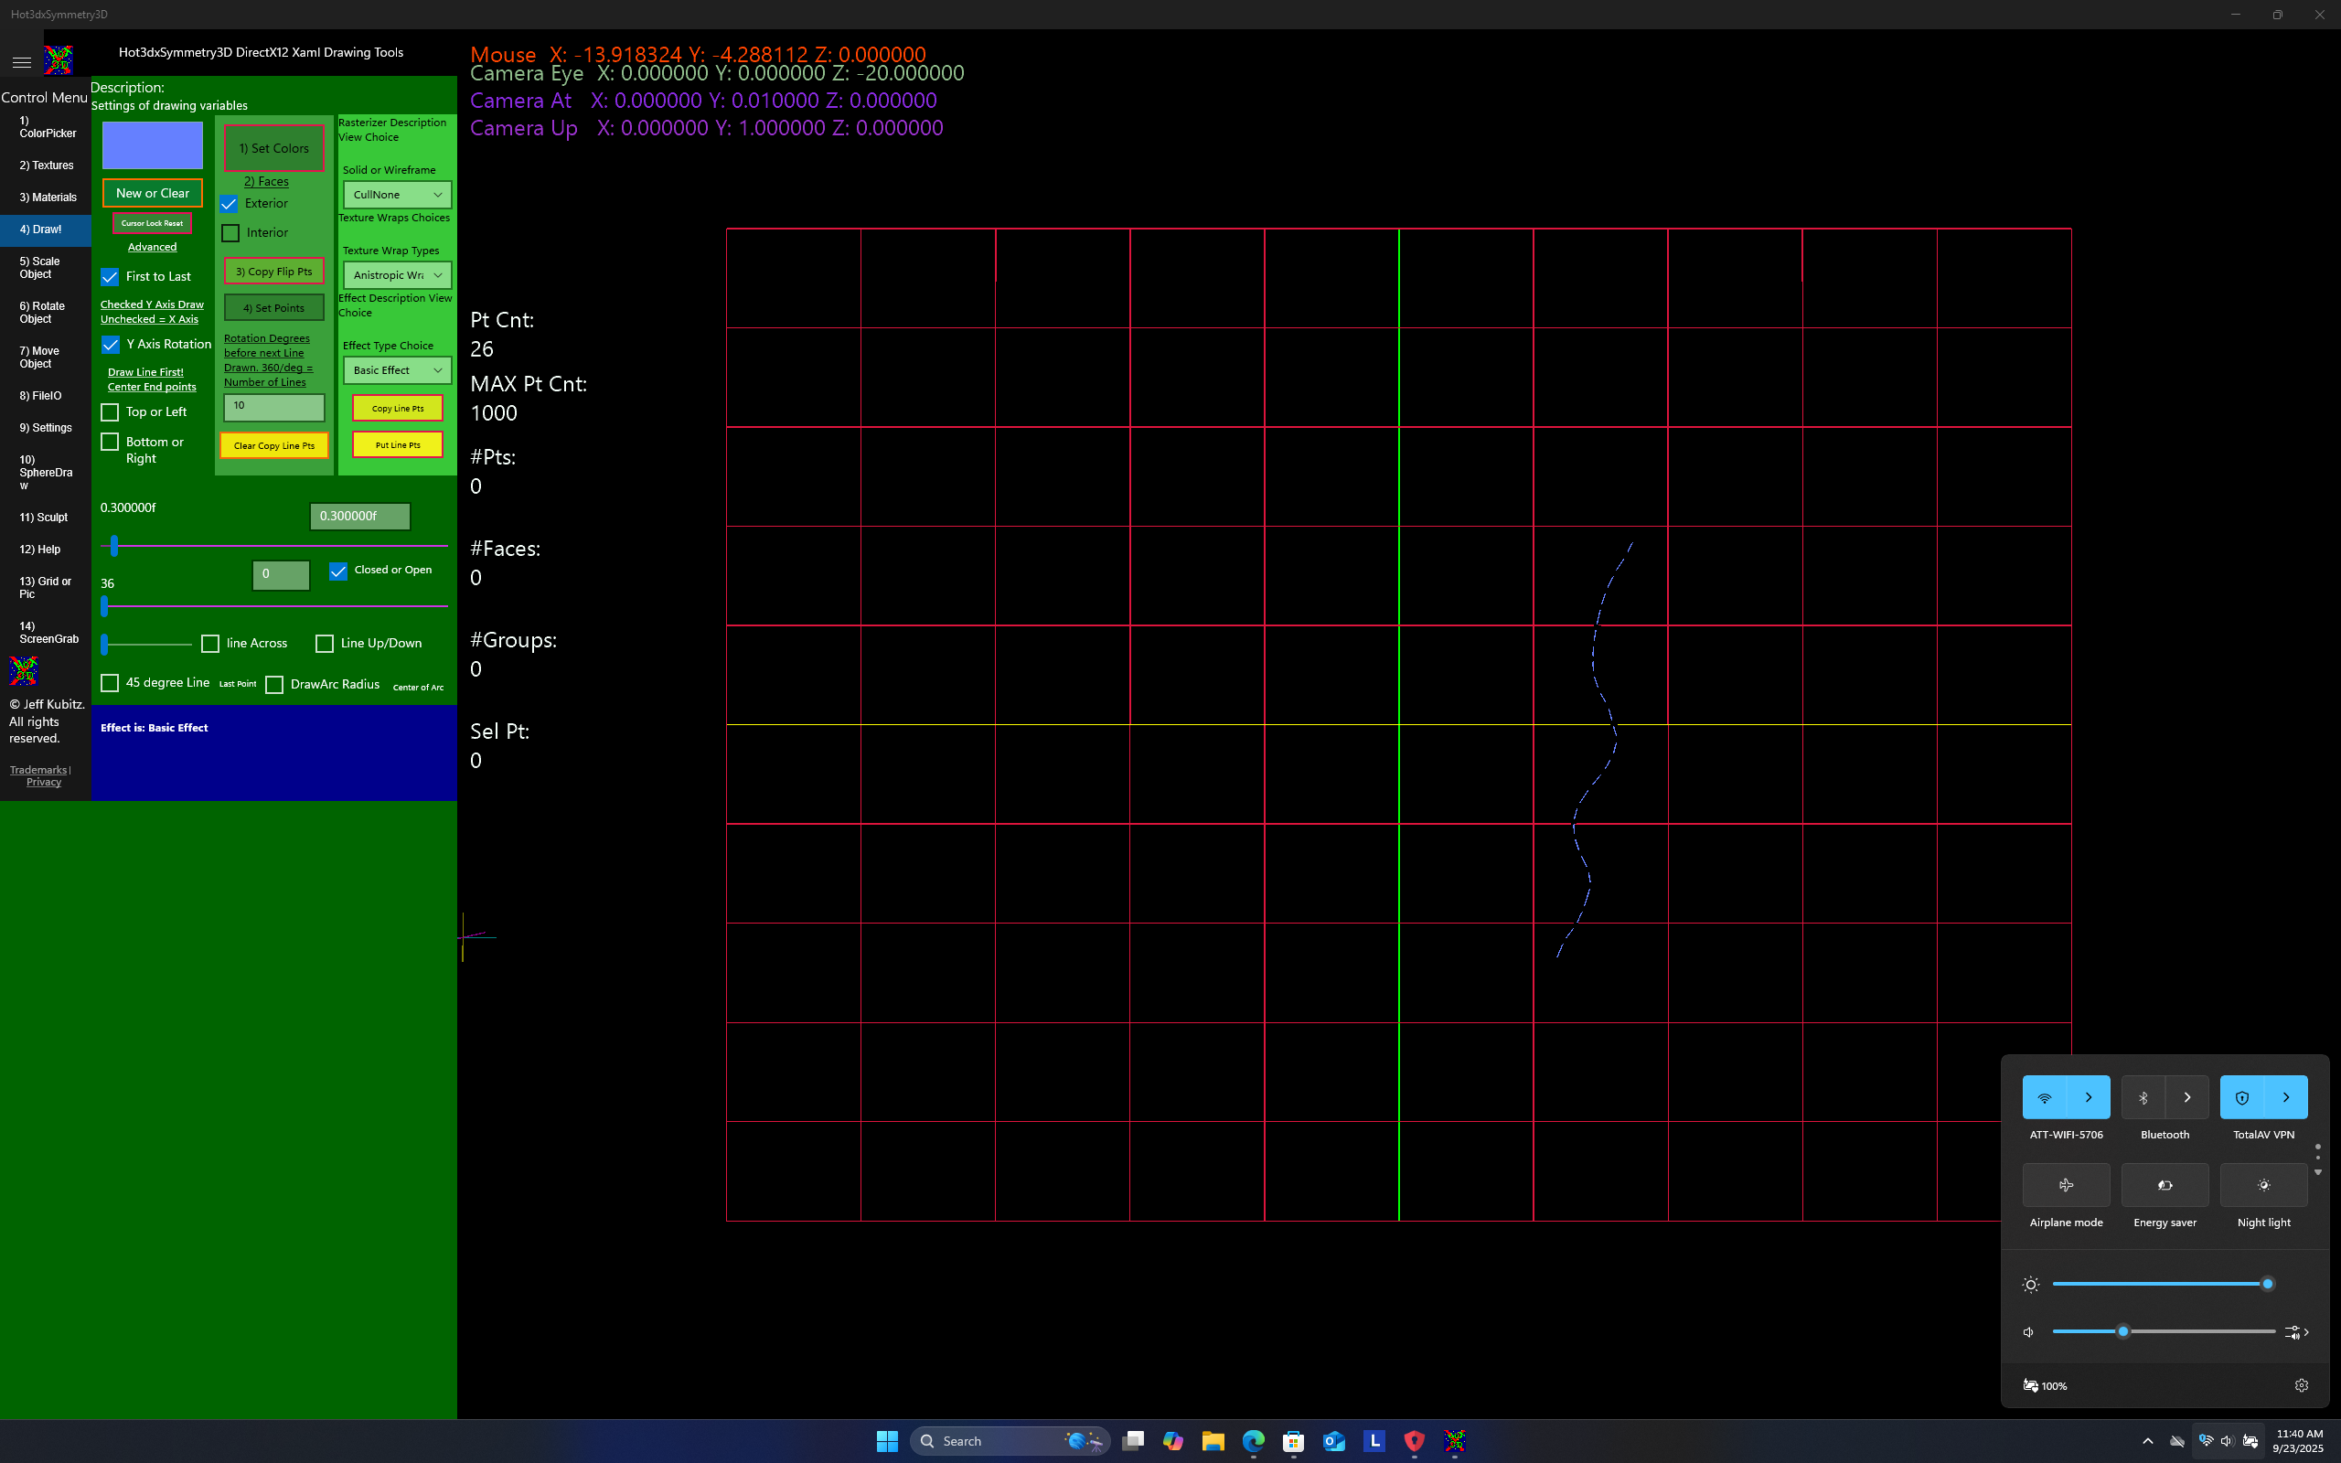
Task: Click the Energy saver icon
Action: [2164, 1184]
